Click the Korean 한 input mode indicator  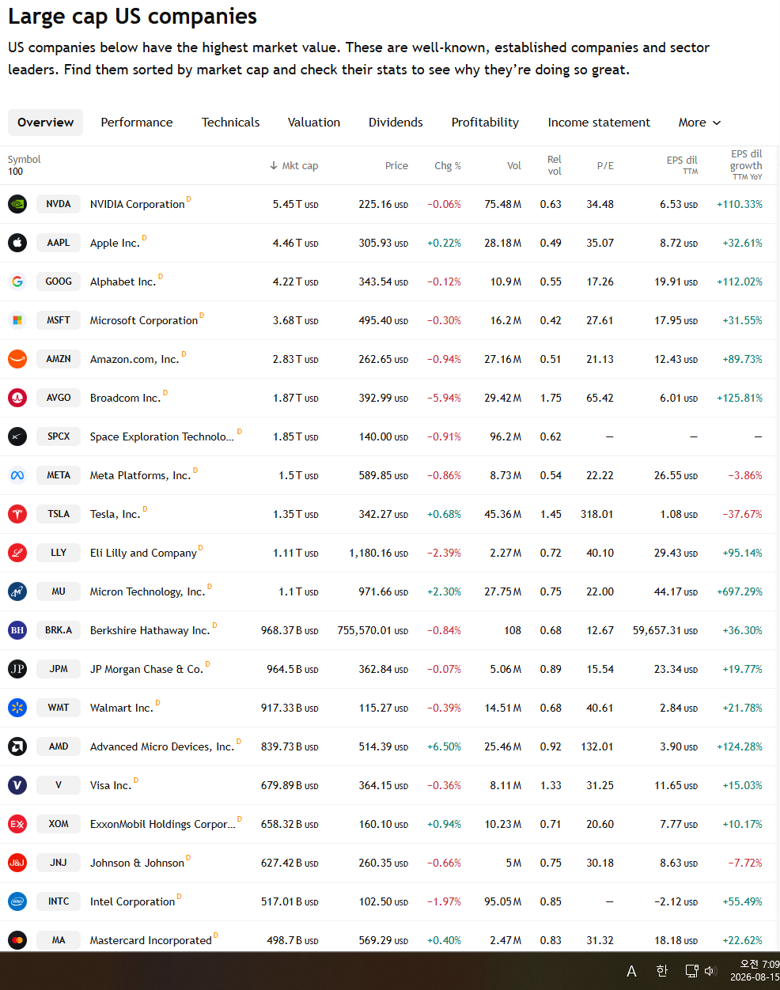[662, 971]
